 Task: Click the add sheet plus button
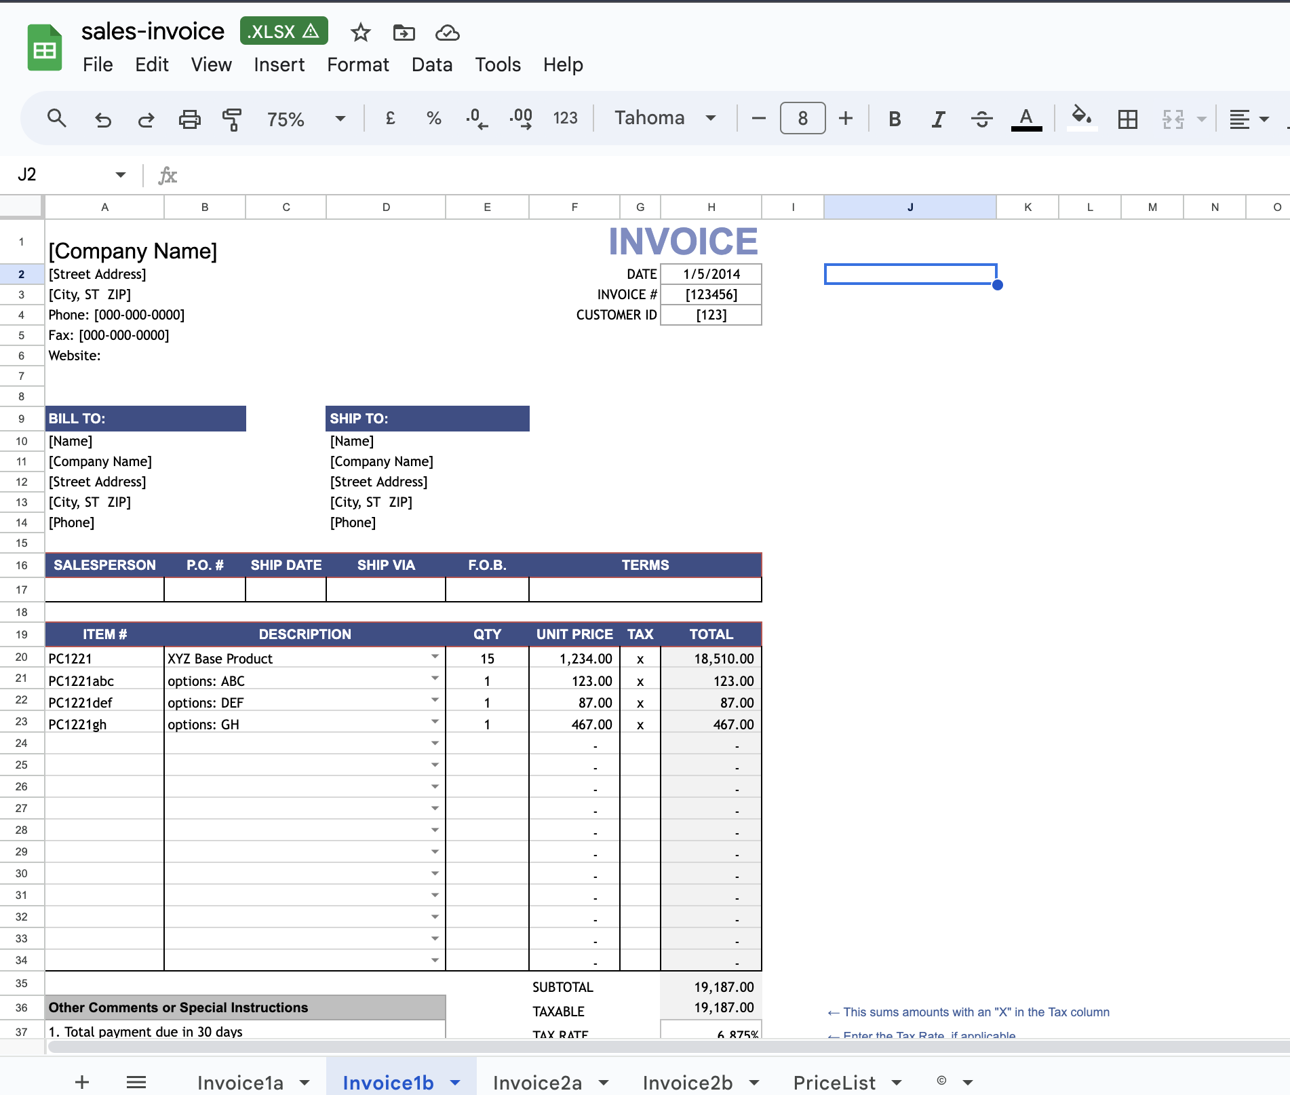coord(82,1082)
